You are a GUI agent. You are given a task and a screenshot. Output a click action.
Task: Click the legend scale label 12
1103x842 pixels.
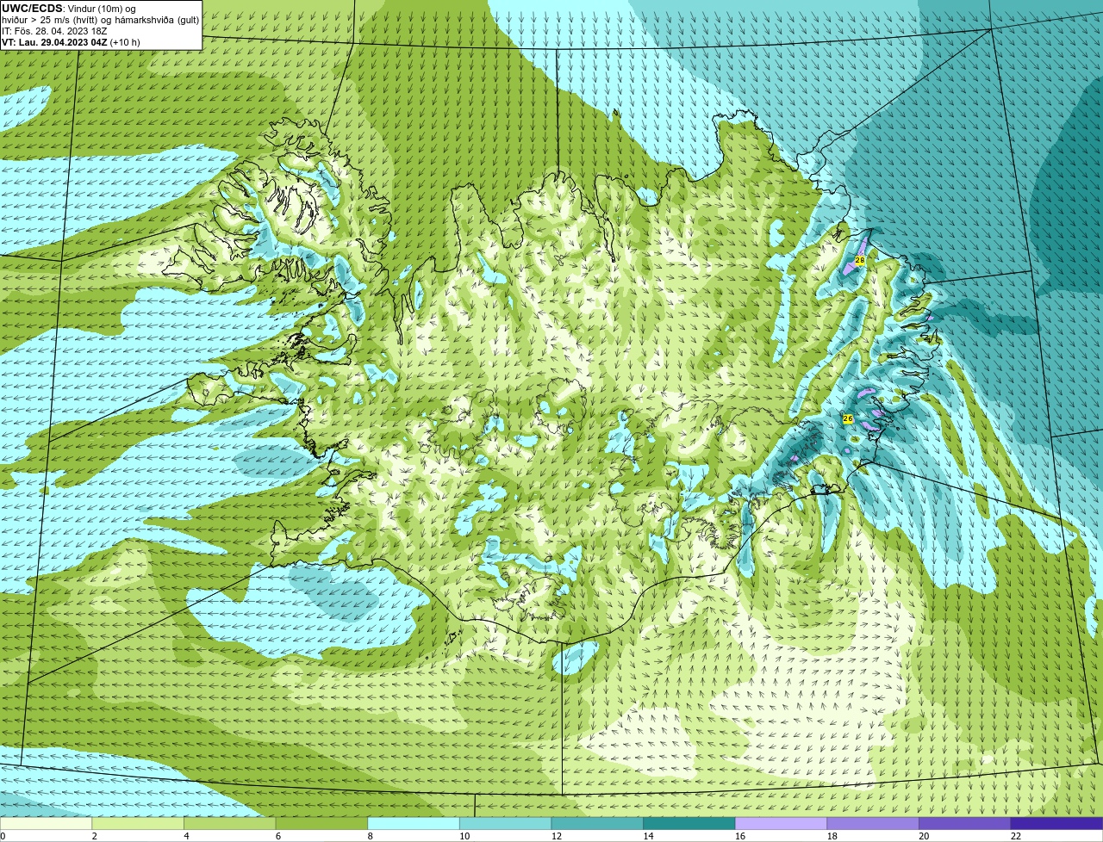(557, 836)
